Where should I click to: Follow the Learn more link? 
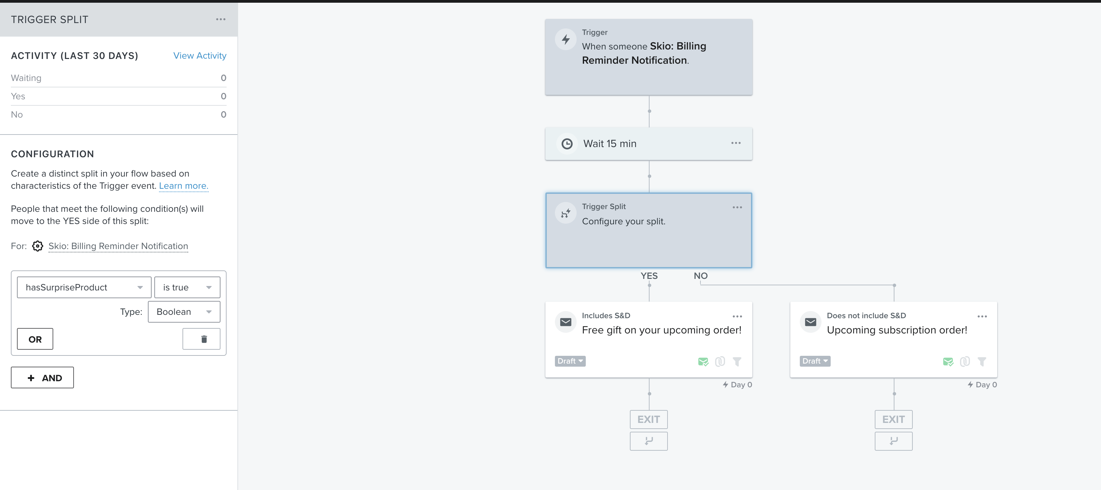[183, 186]
